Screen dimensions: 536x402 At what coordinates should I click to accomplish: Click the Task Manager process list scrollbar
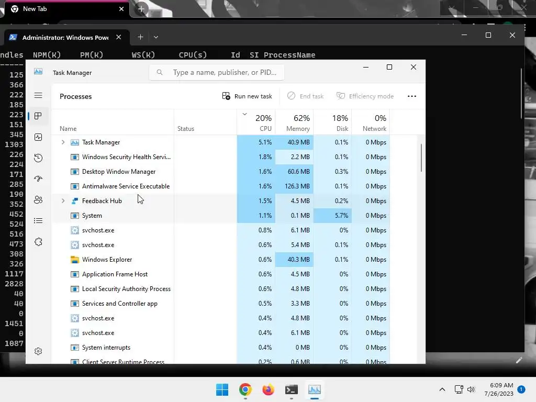(421, 158)
